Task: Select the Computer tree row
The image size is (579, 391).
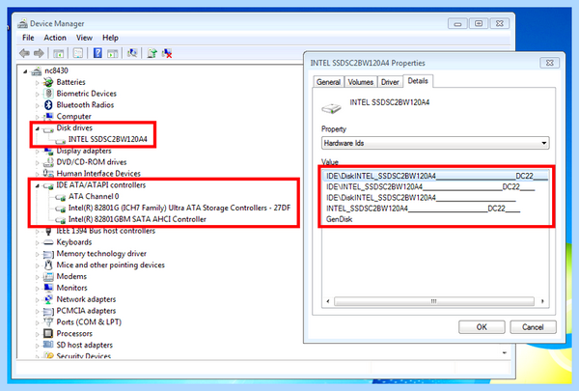Action: [73, 117]
